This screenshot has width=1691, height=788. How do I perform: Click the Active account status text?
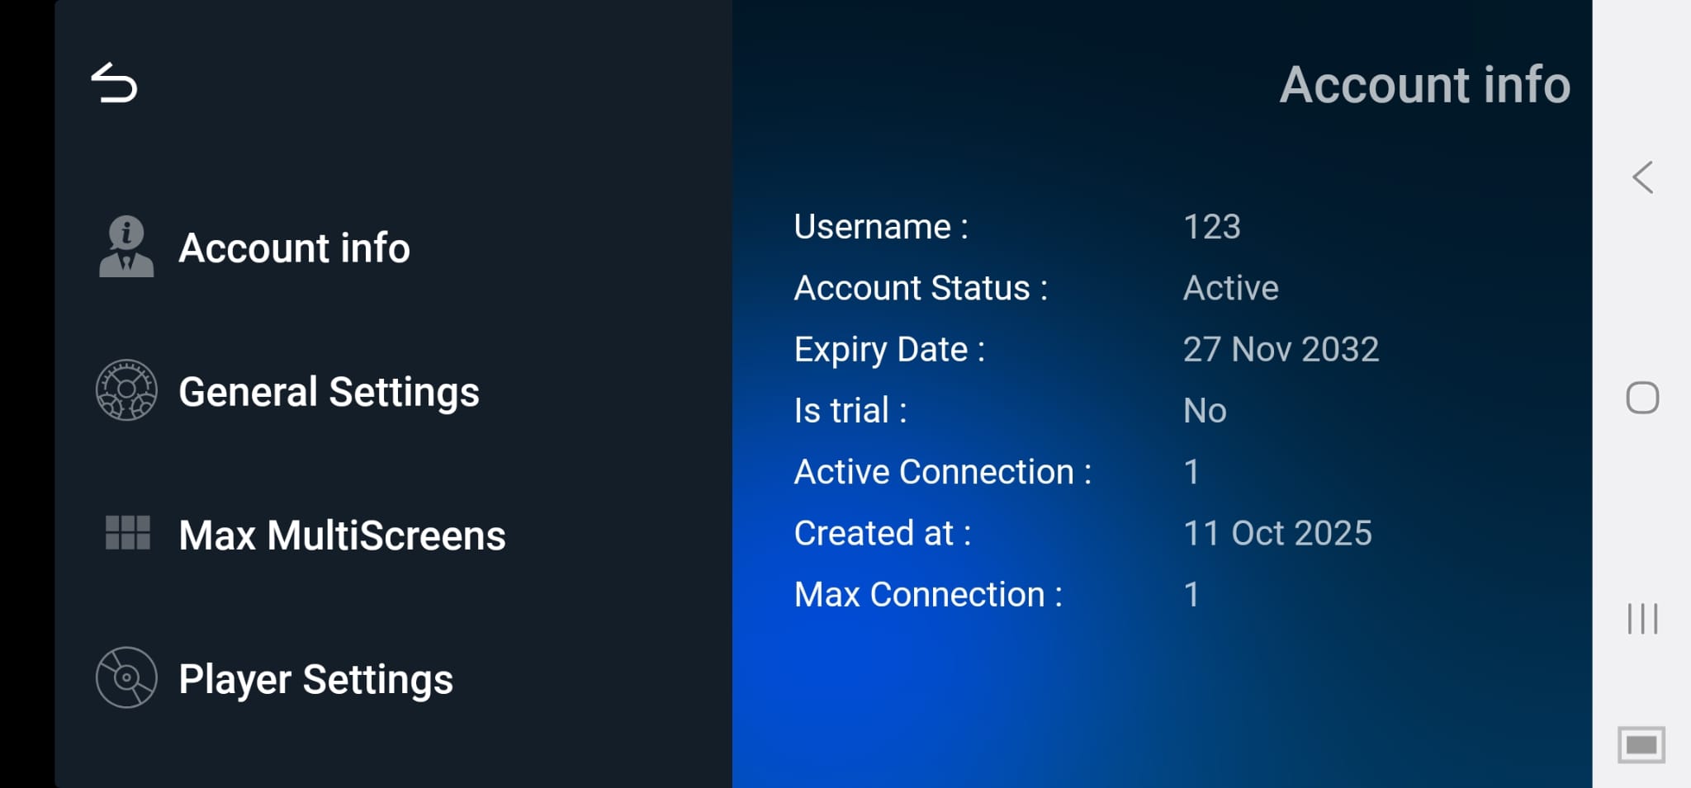pyautogui.click(x=1229, y=288)
